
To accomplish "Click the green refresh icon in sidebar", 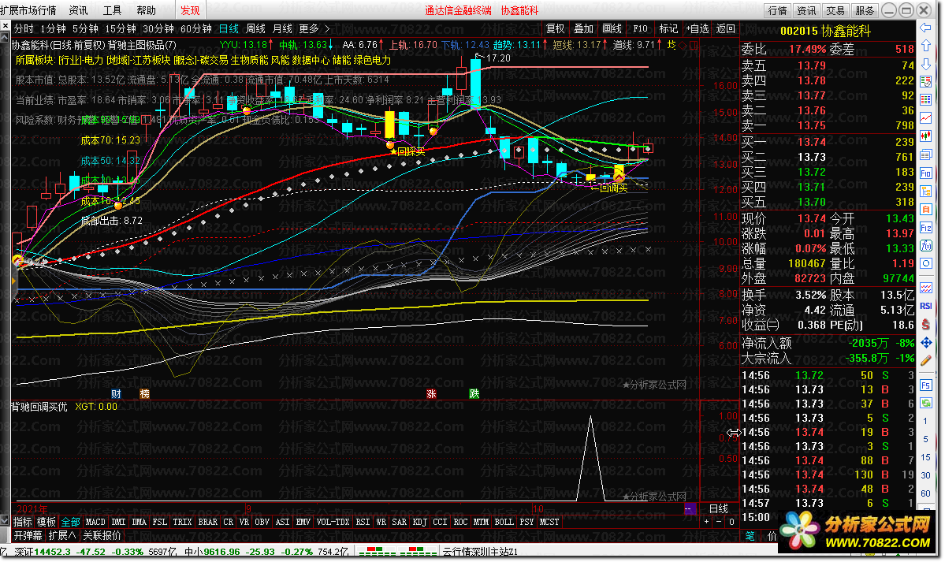I will 926,402.
